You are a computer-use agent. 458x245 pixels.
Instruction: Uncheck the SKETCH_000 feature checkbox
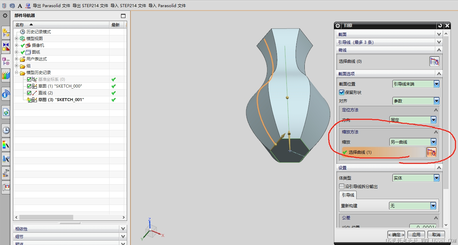tap(29, 86)
